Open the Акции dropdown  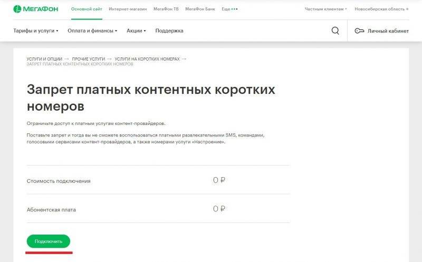(136, 31)
